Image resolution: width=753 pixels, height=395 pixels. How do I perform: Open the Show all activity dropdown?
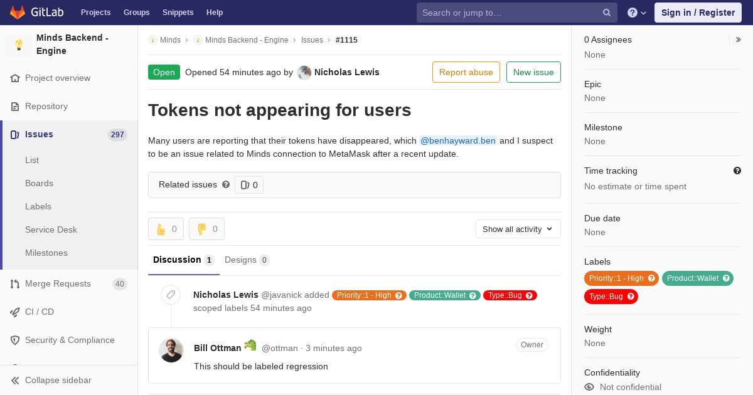[x=518, y=229]
